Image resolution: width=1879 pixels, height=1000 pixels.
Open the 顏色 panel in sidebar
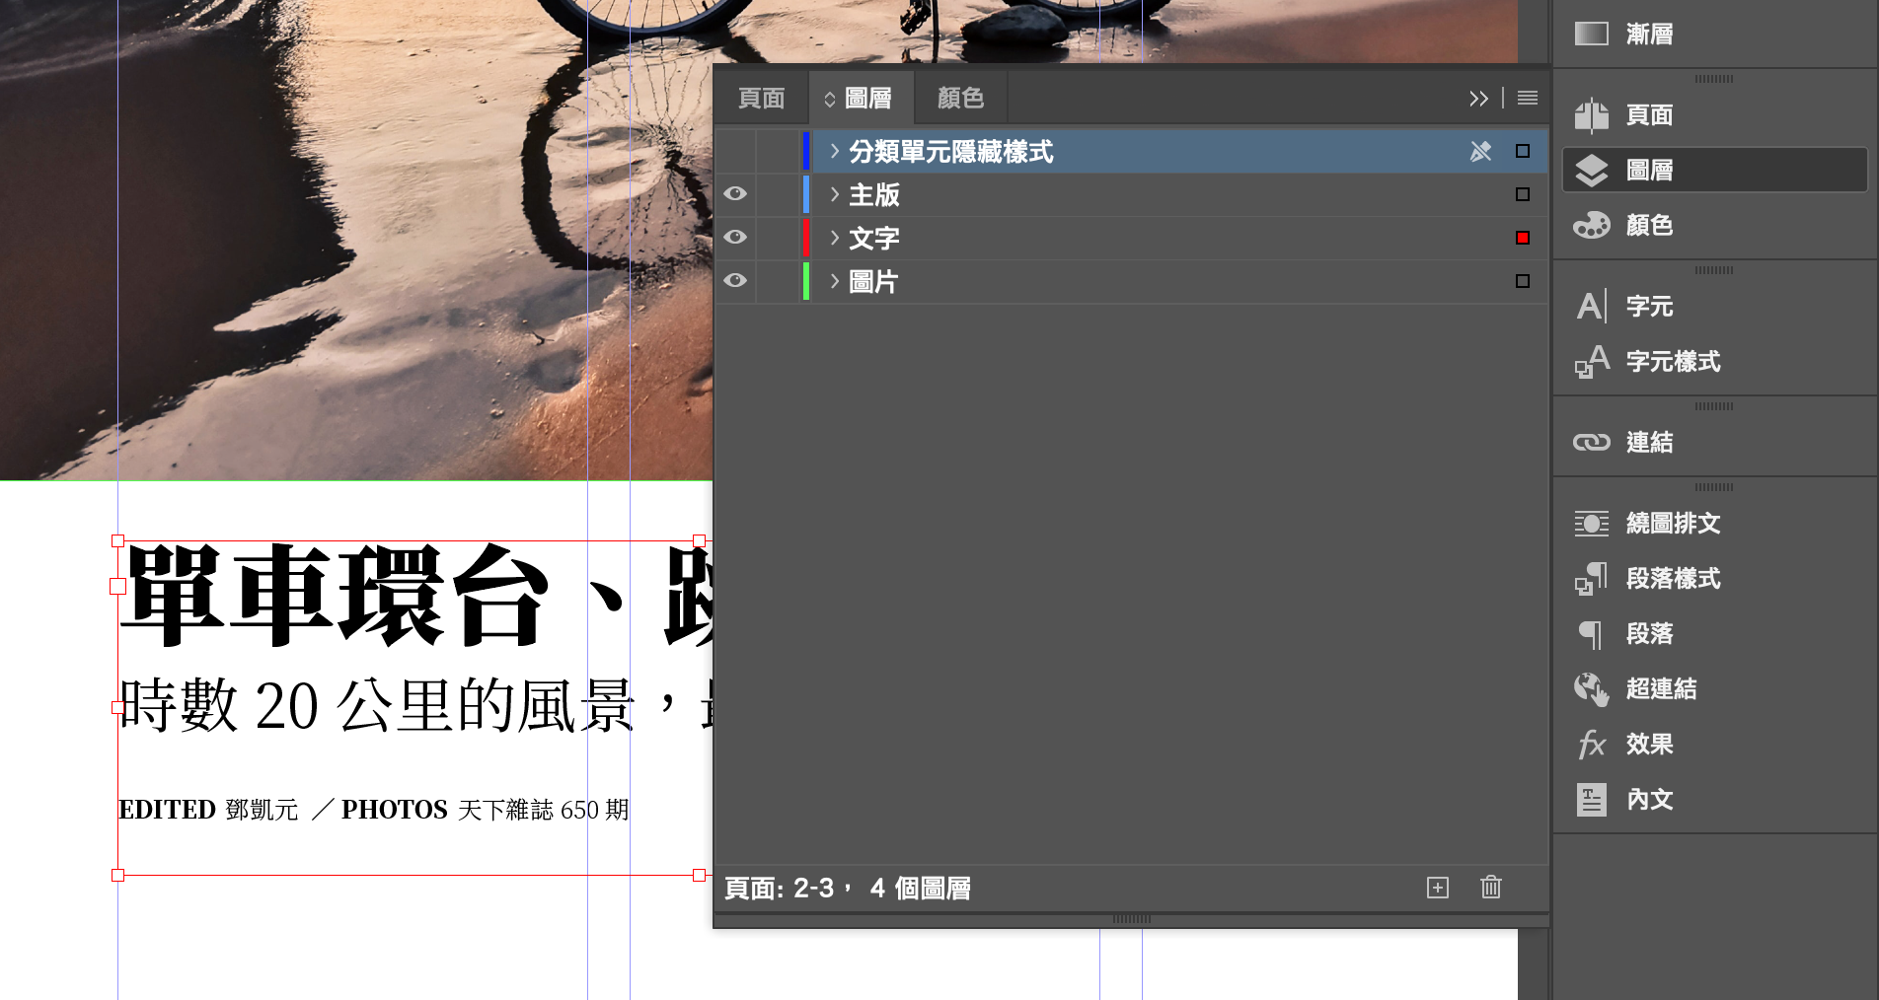tap(1648, 226)
